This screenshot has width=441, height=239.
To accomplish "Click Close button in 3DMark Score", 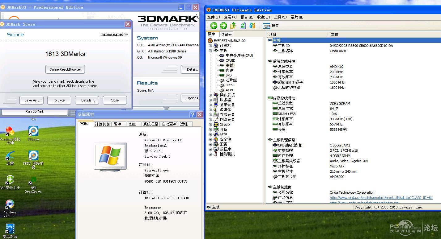I will (115, 100).
